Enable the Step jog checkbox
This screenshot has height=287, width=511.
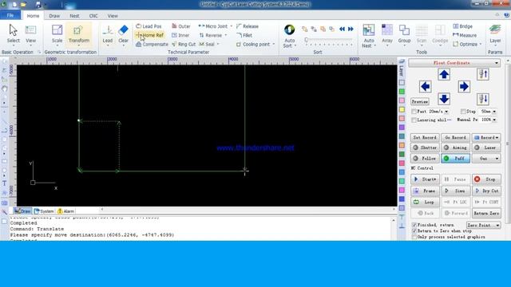pyautogui.click(x=463, y=112)
